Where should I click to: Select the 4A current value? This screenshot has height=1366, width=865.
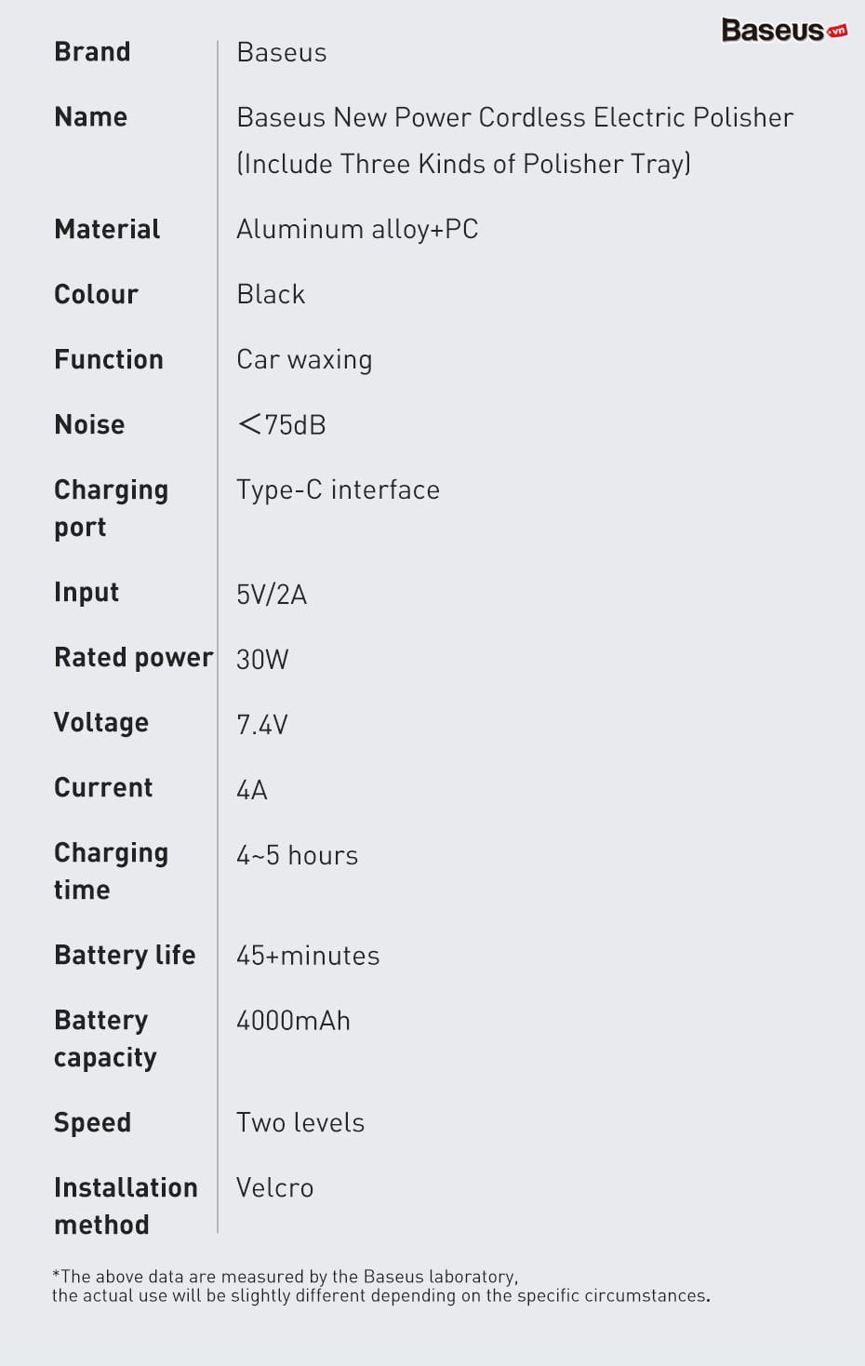pyautogui.click(x=252, y=790)
